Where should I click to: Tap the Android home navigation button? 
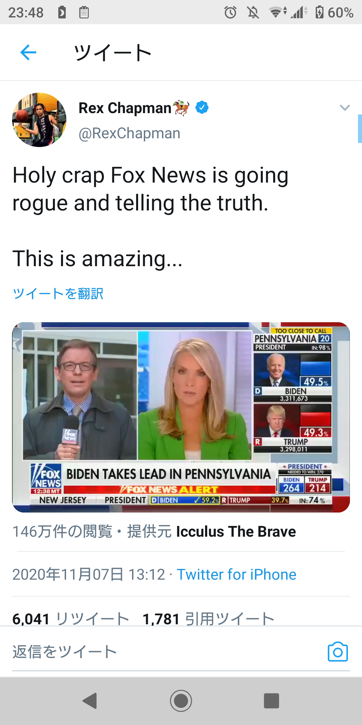point(181,701)
